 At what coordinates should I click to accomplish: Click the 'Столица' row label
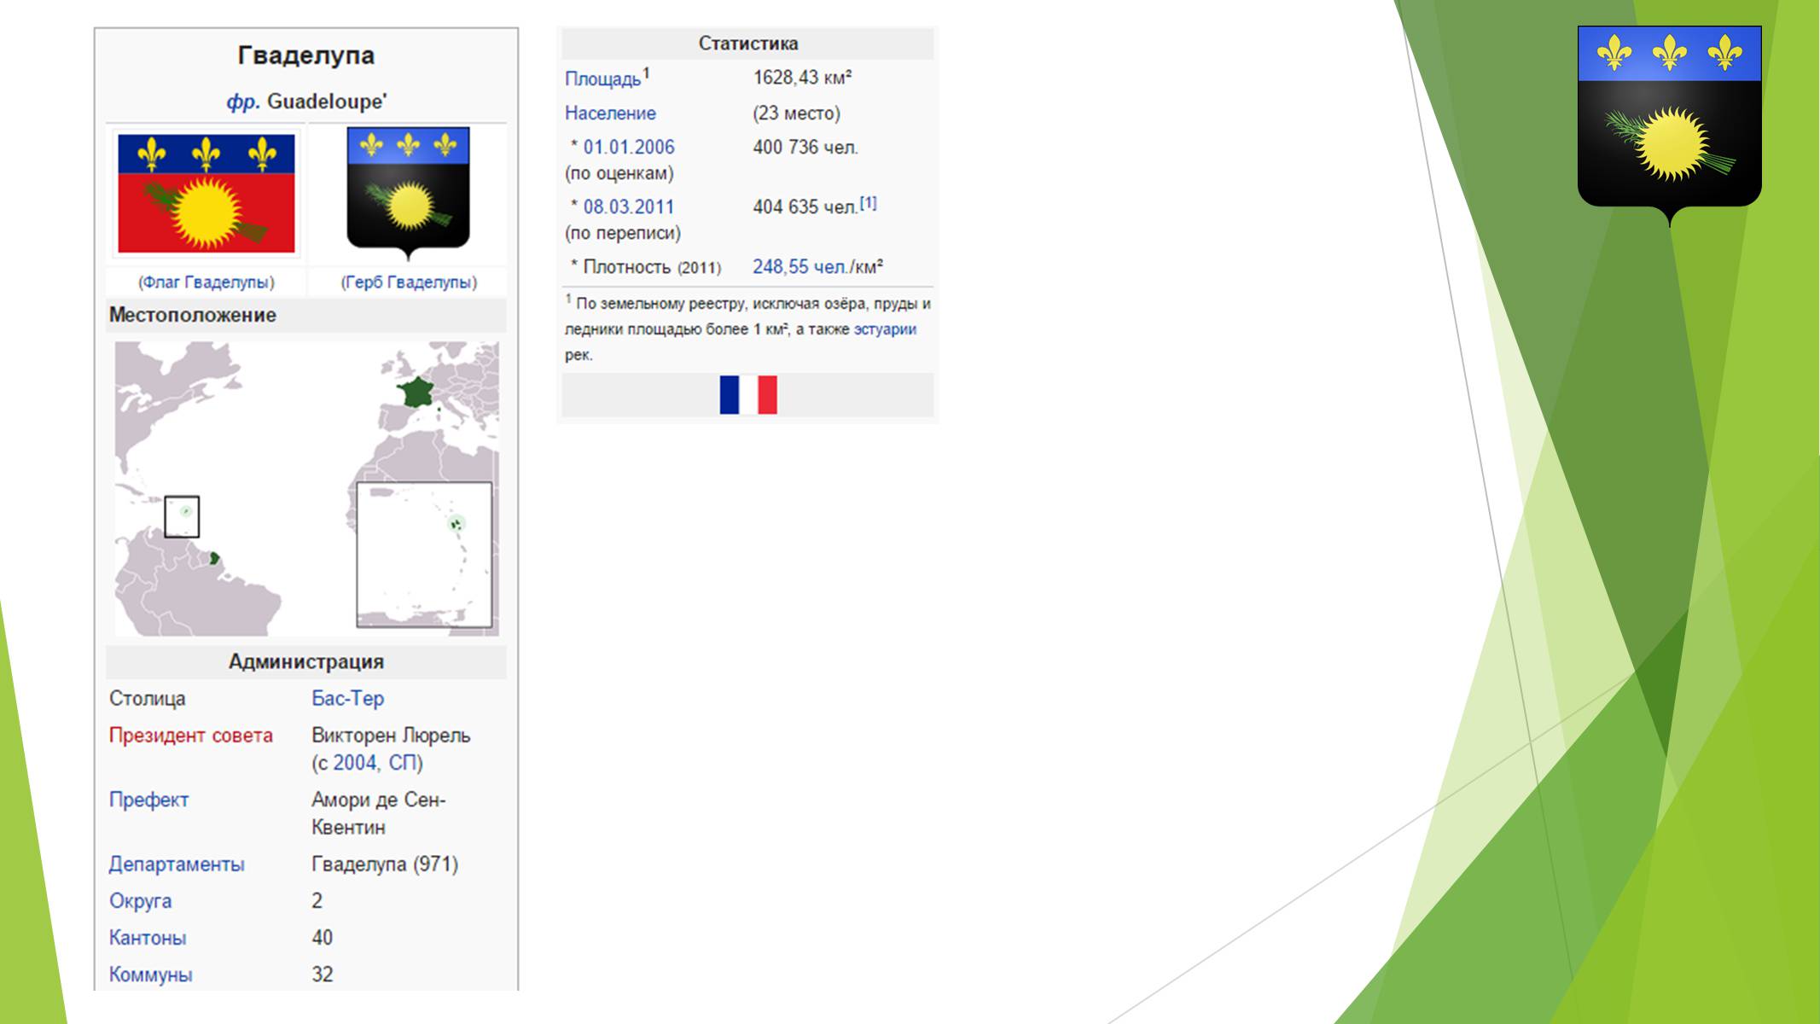pos(148,699)
